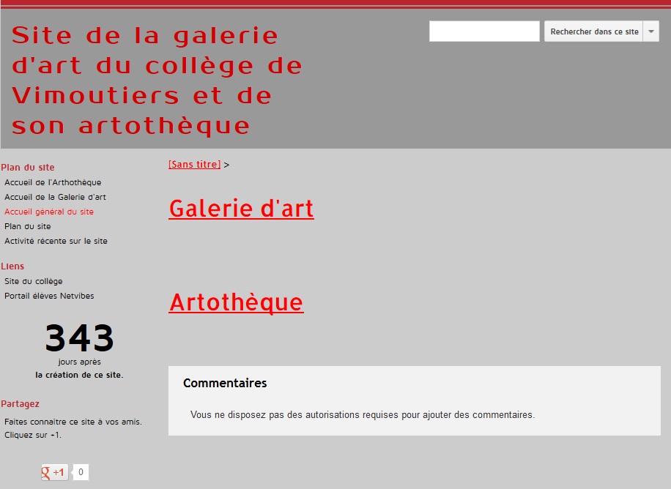
Task: Open the large 'Galerie d'art' heading link
Action: (x=241, y=209)
